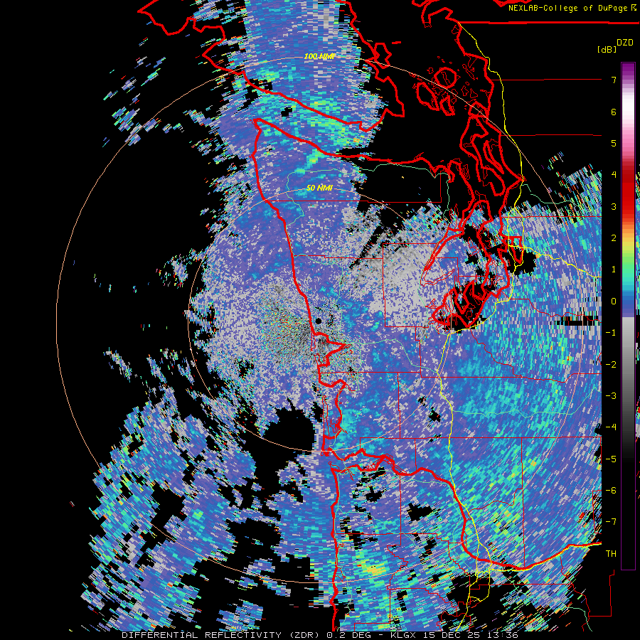The height and width of the screenshot is (640, 640).
Task: Click the [dB] units label
Action: [607, 49]
